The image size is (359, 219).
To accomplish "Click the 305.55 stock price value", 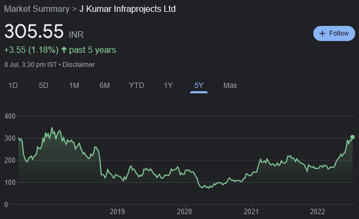I will (x=34, y=32).
